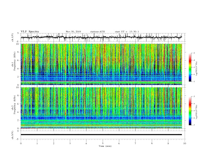This screenshot has width=208, height=161.
Task: Click the time axis tick label "8"
Action: (152, 143)
